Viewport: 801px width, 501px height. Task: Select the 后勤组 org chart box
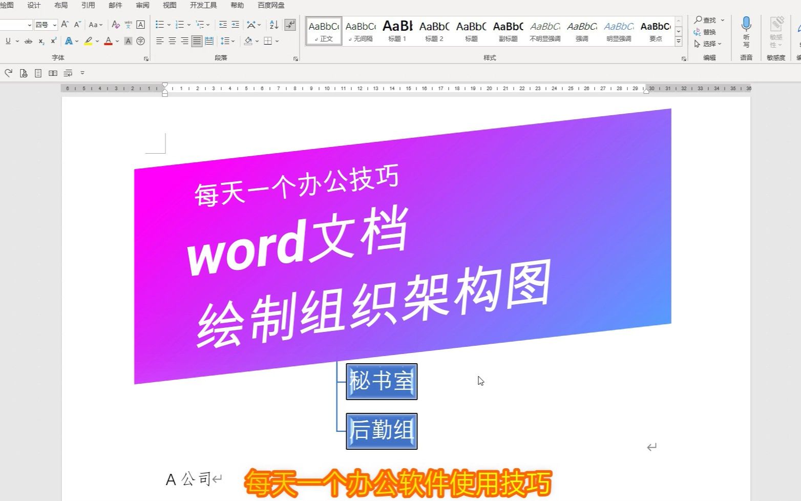(382, 431)
